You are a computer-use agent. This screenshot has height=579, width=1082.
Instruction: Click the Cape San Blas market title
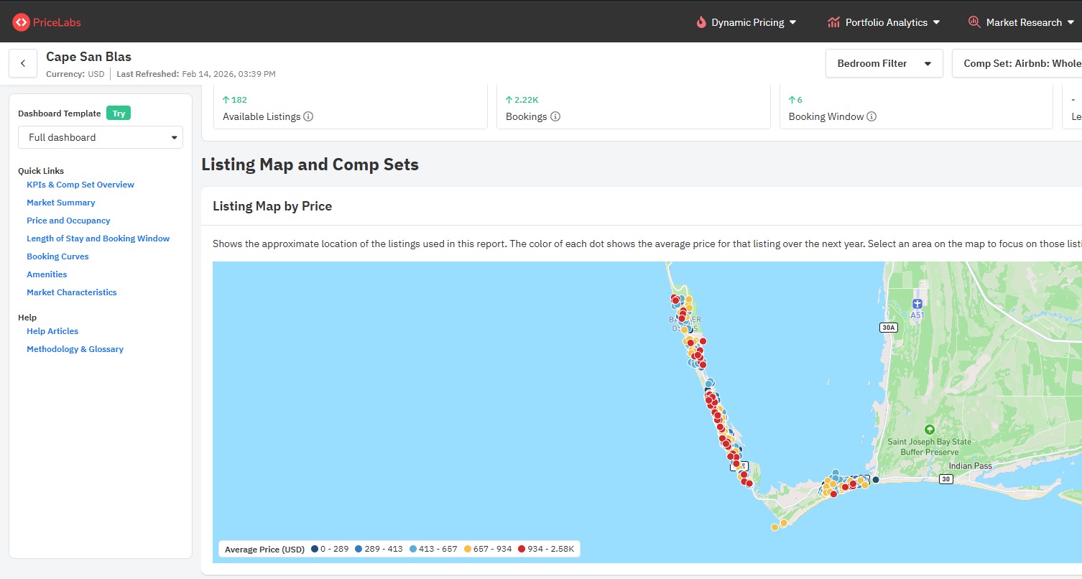point(88,57)
